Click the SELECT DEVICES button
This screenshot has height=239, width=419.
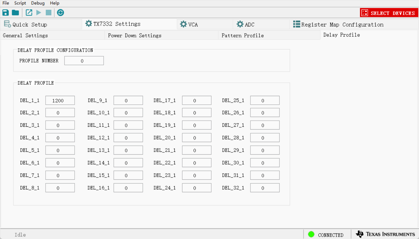[389, 13]
